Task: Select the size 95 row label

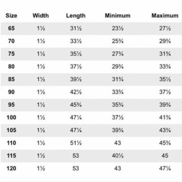Action: 11,105
